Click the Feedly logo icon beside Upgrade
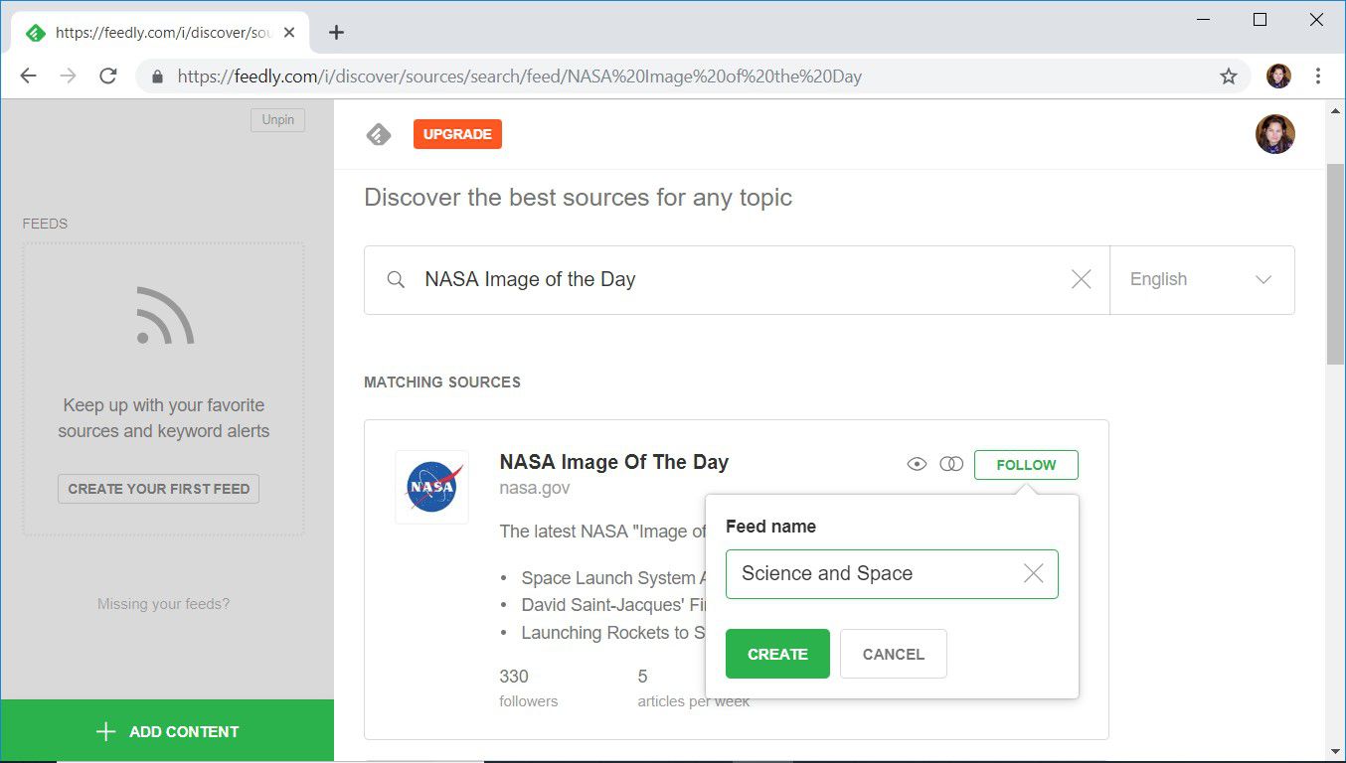This screenshot has height=763, width=1346. pyautogui.click(x=379, y=134)
